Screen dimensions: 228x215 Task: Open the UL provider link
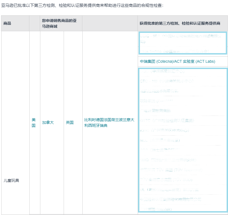coord(169,190)
